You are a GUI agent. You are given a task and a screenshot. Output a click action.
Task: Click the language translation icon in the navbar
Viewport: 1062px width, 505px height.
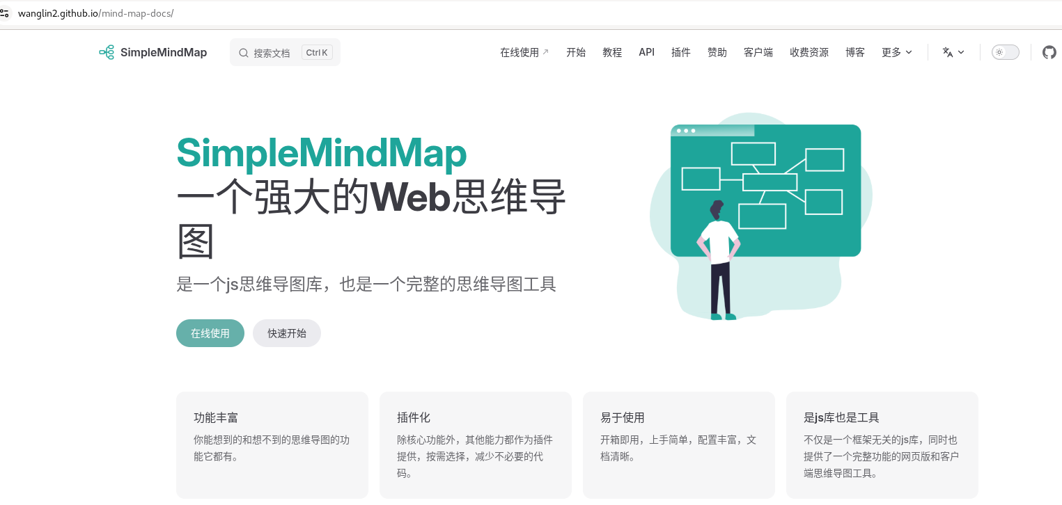tap(946, 52)
